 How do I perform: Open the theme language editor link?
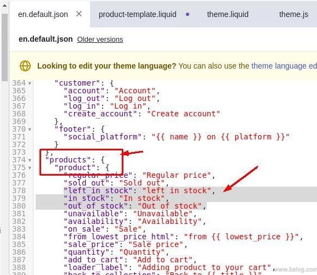click(x=284, y=66)
